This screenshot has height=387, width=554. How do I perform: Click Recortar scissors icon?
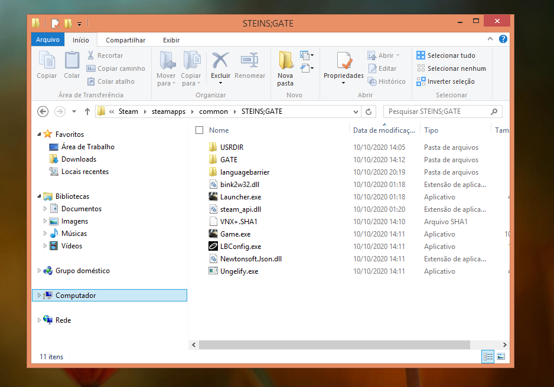click(91, 55)
